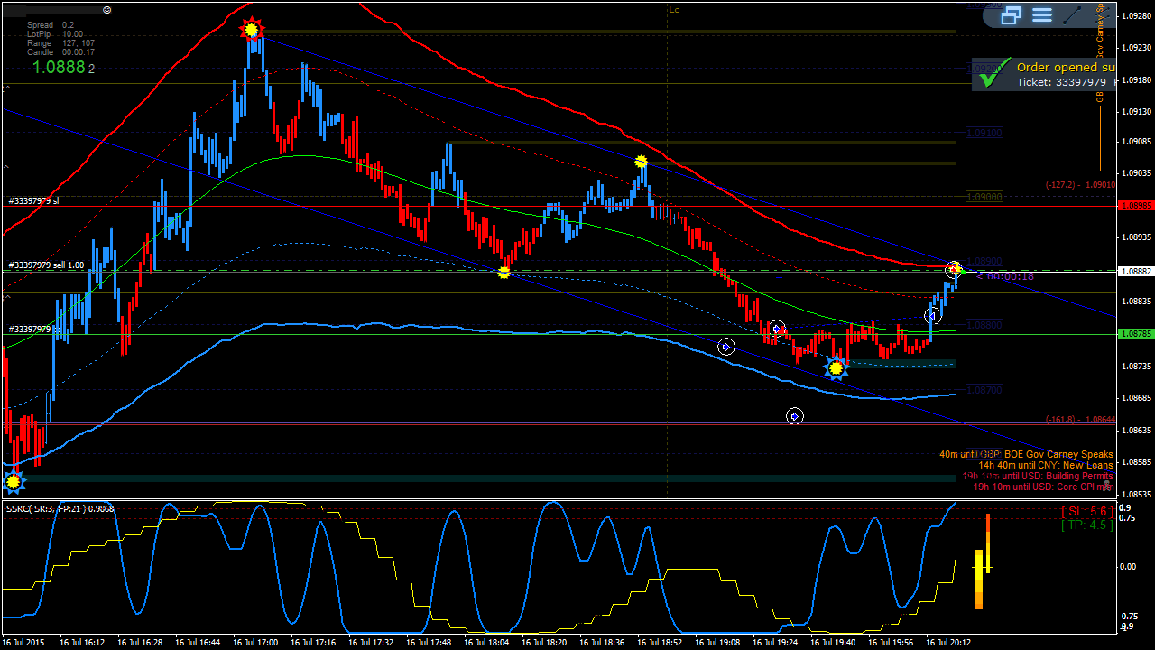
Task: Click circled arrow marker near 16 Jul 19:08
Action: click(726, 347)
